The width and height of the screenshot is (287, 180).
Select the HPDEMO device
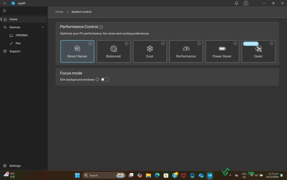click(x=24, y=35)
